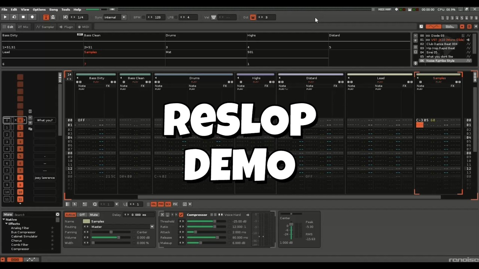Open the Plugin tab

66,27
